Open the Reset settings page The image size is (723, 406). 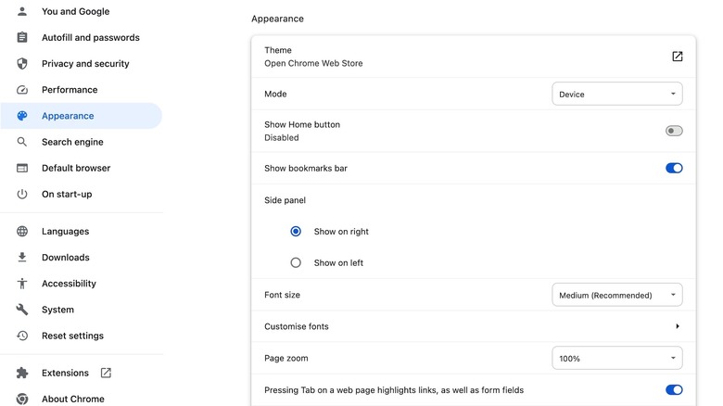point(72,336)
